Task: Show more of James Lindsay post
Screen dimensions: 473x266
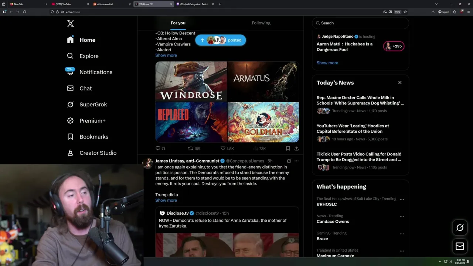Action: [166, 200]
